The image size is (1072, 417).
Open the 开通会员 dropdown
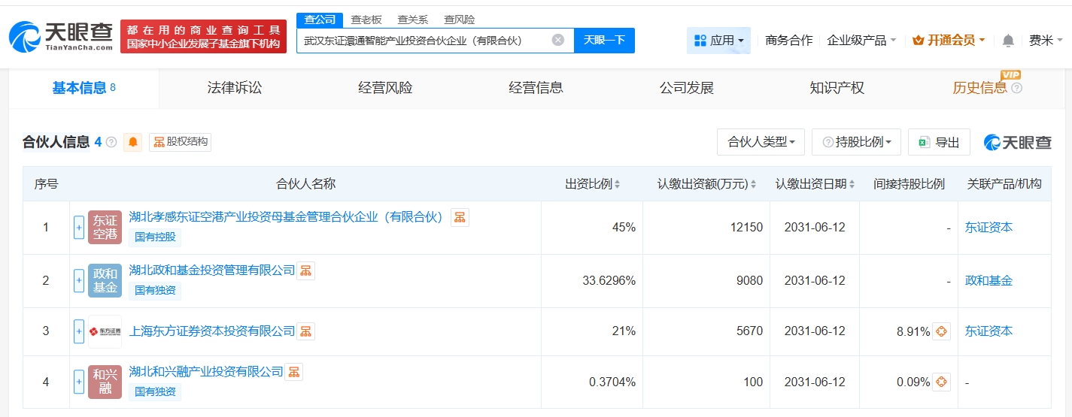(949, 41)
